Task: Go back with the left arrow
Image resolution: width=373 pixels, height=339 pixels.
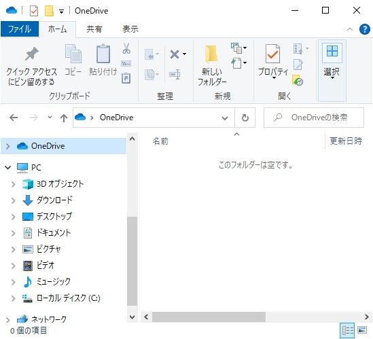Action: 14,118
